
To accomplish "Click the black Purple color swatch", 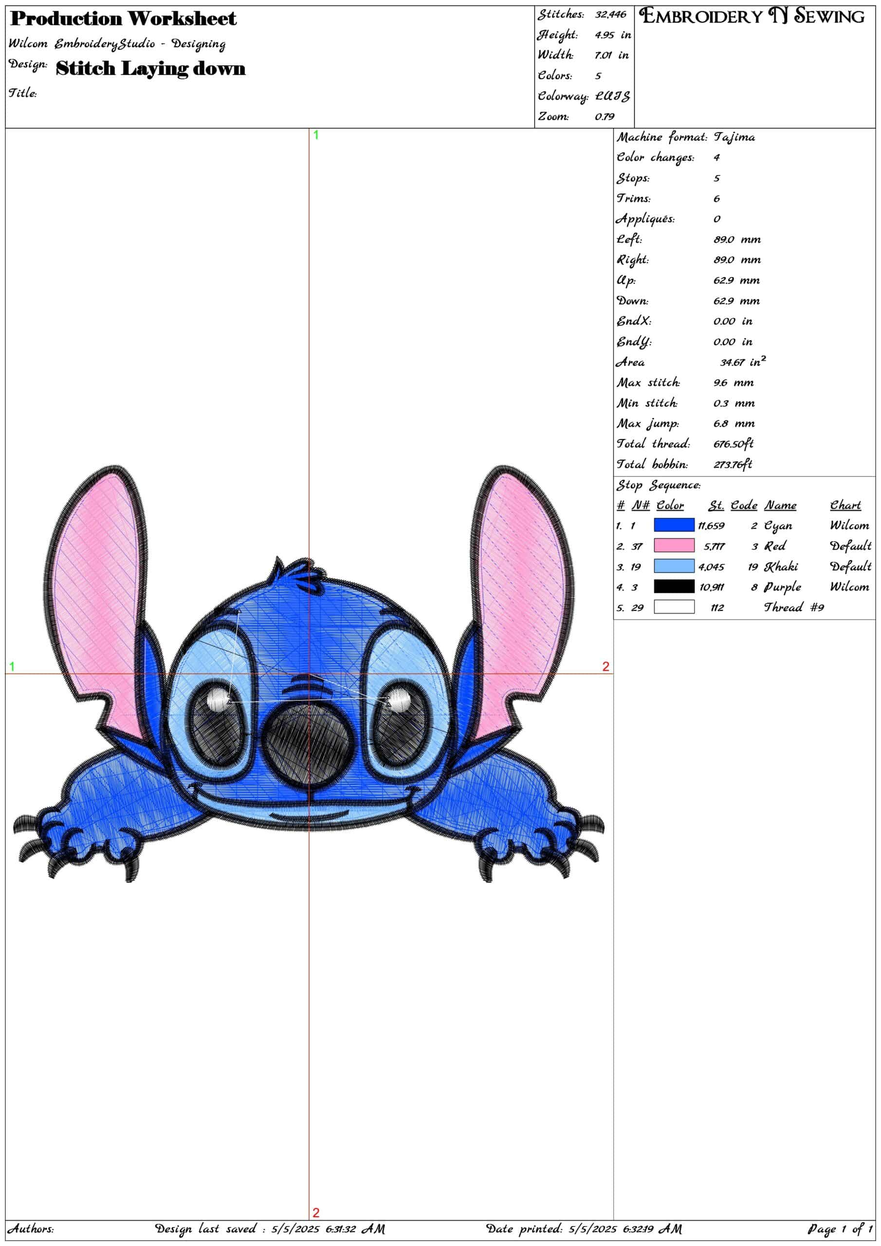I will 674,586.
